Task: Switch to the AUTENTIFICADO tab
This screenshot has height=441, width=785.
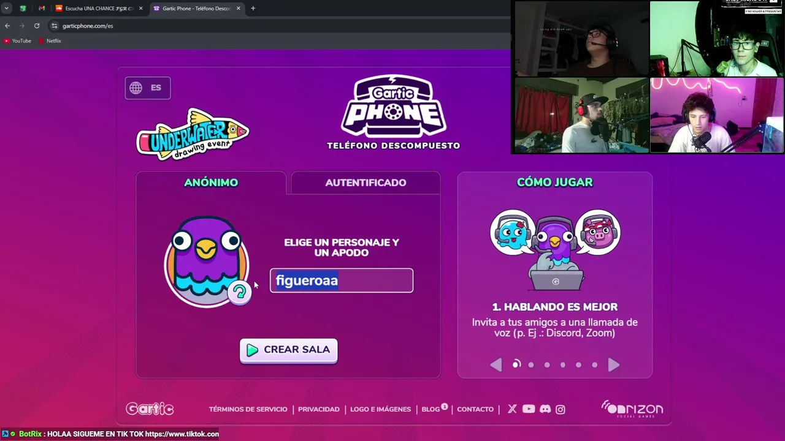Action: coord(366,183)
